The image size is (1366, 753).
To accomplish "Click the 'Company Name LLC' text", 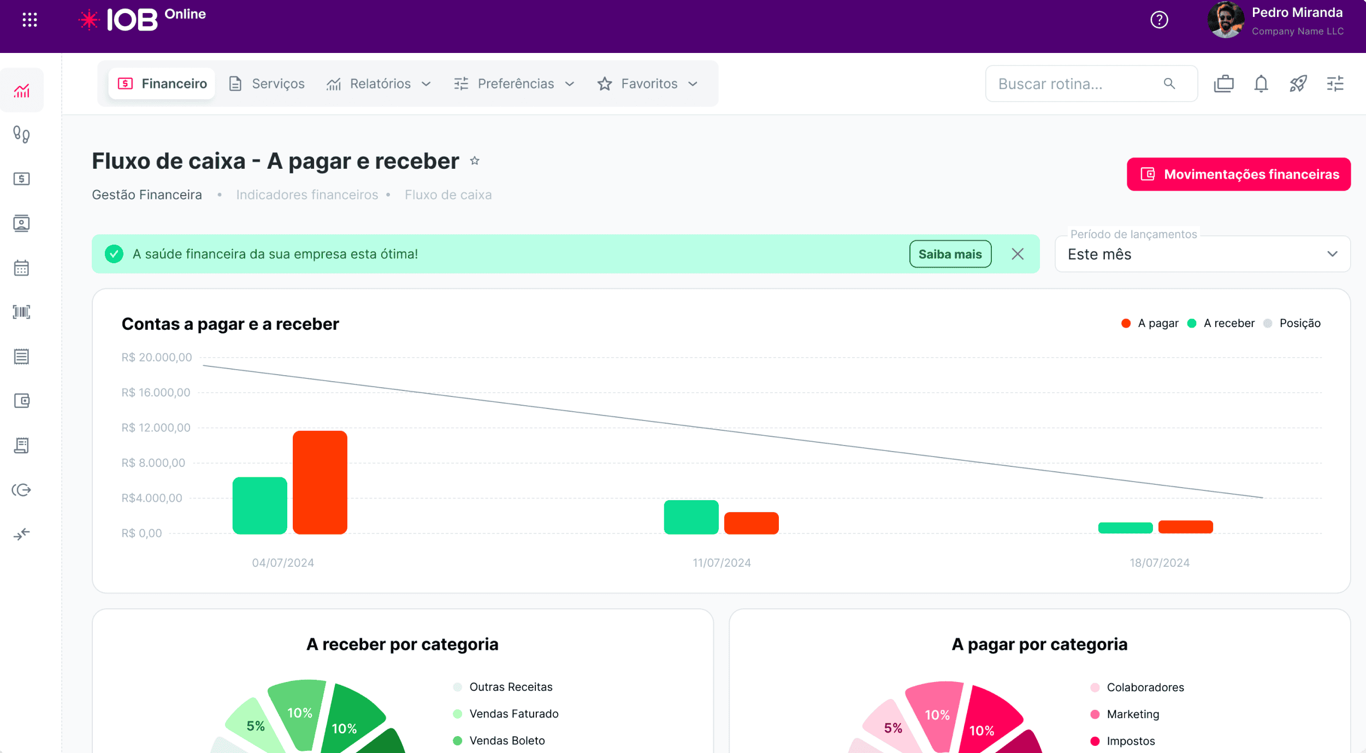I will pos(1298,31).
